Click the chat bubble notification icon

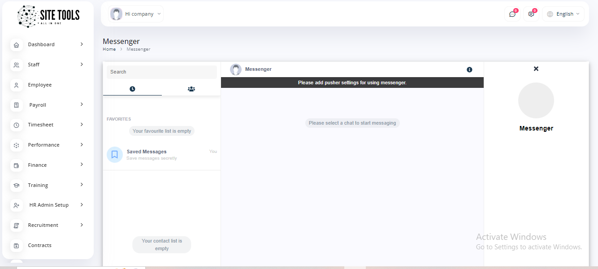[512, 14]
